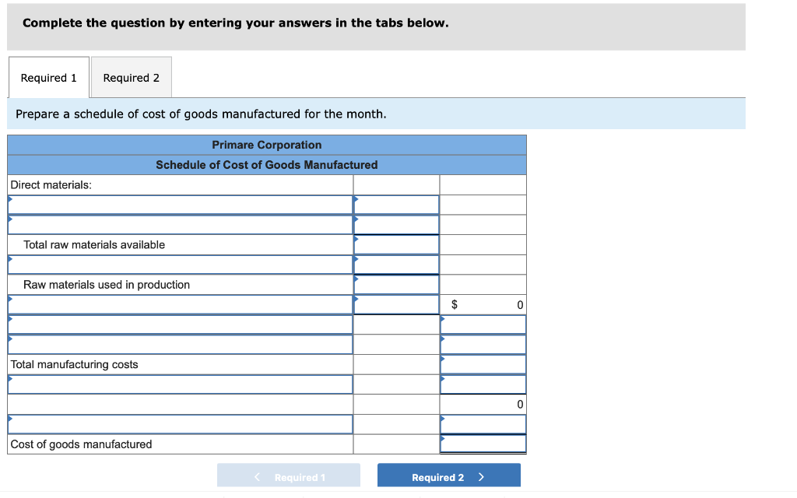Switch to the Required 2 tab

tap(131, 77)
